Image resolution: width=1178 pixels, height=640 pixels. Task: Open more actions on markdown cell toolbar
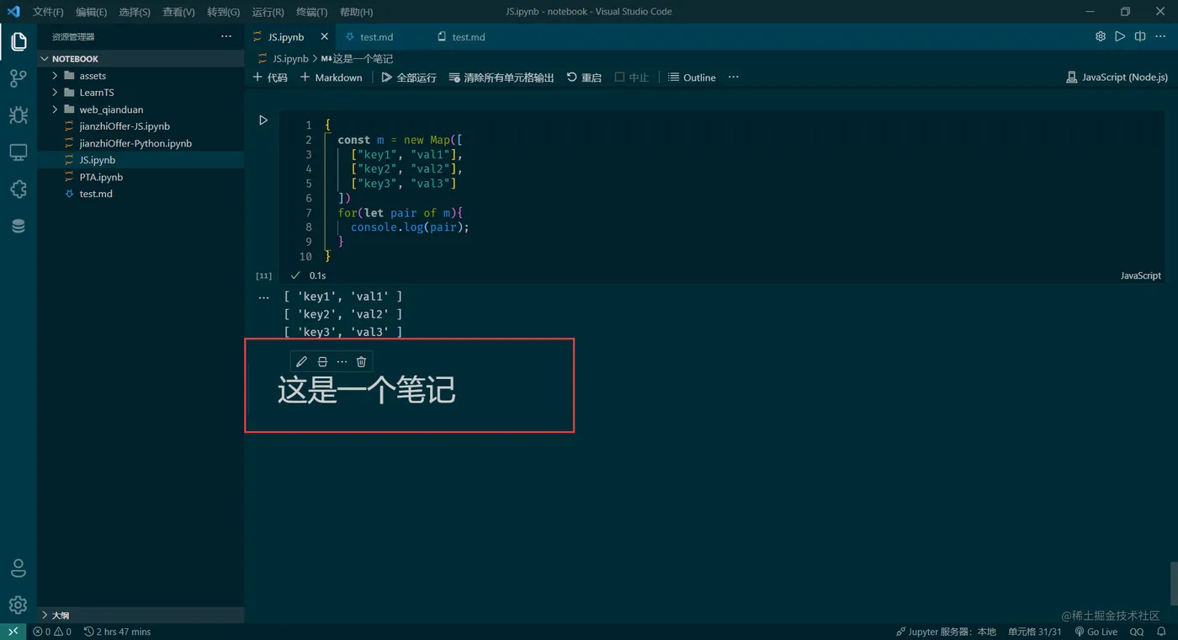point(342,361)
